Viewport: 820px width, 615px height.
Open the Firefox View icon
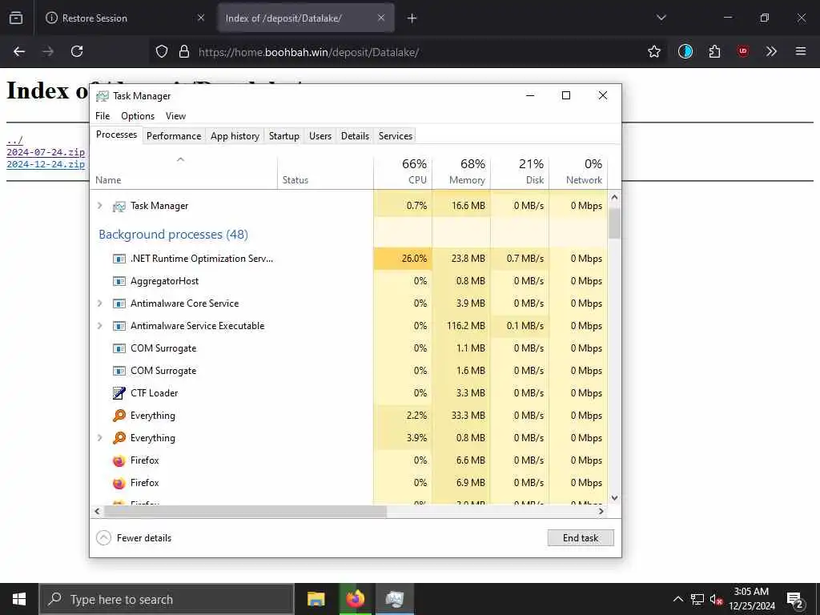[16, 18]
